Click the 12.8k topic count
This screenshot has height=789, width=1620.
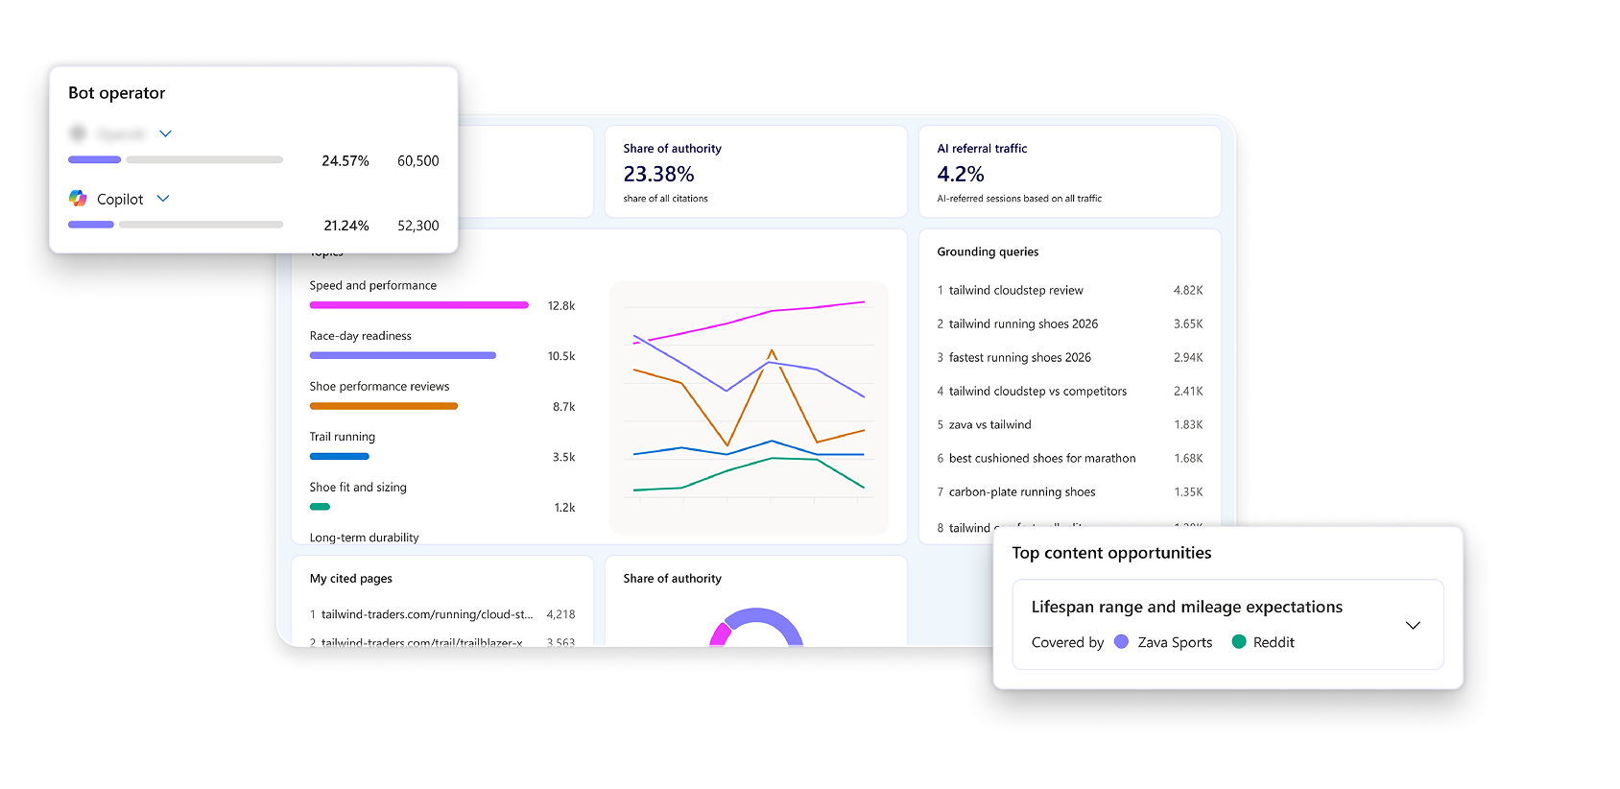pyautogui.click(x=561, y=306)
